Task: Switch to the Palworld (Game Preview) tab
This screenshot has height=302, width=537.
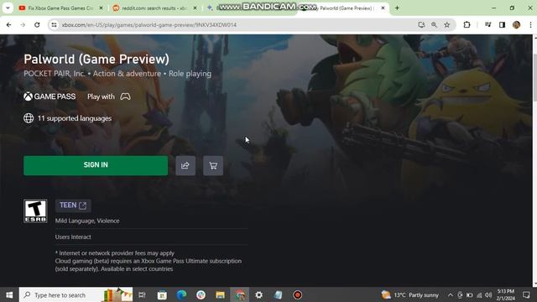Action: [342, 8]
